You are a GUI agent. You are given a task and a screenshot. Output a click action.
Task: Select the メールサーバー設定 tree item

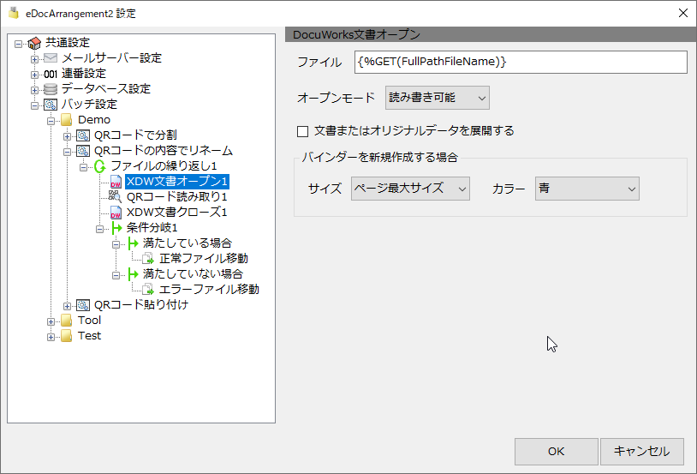(x=111, y=58)
